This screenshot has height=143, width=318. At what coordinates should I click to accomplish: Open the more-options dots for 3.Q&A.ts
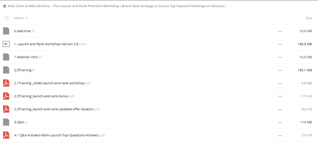[280, 122]
